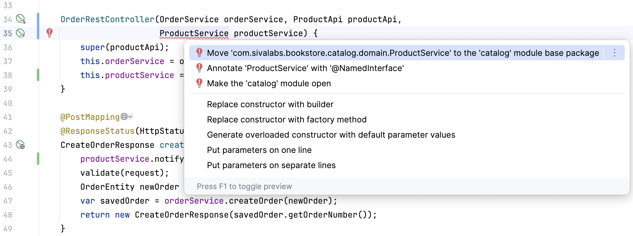Select Make the 'catalog' module open
Image resolution: width=633 pixels, height=236 pixels.
[269, 83]
